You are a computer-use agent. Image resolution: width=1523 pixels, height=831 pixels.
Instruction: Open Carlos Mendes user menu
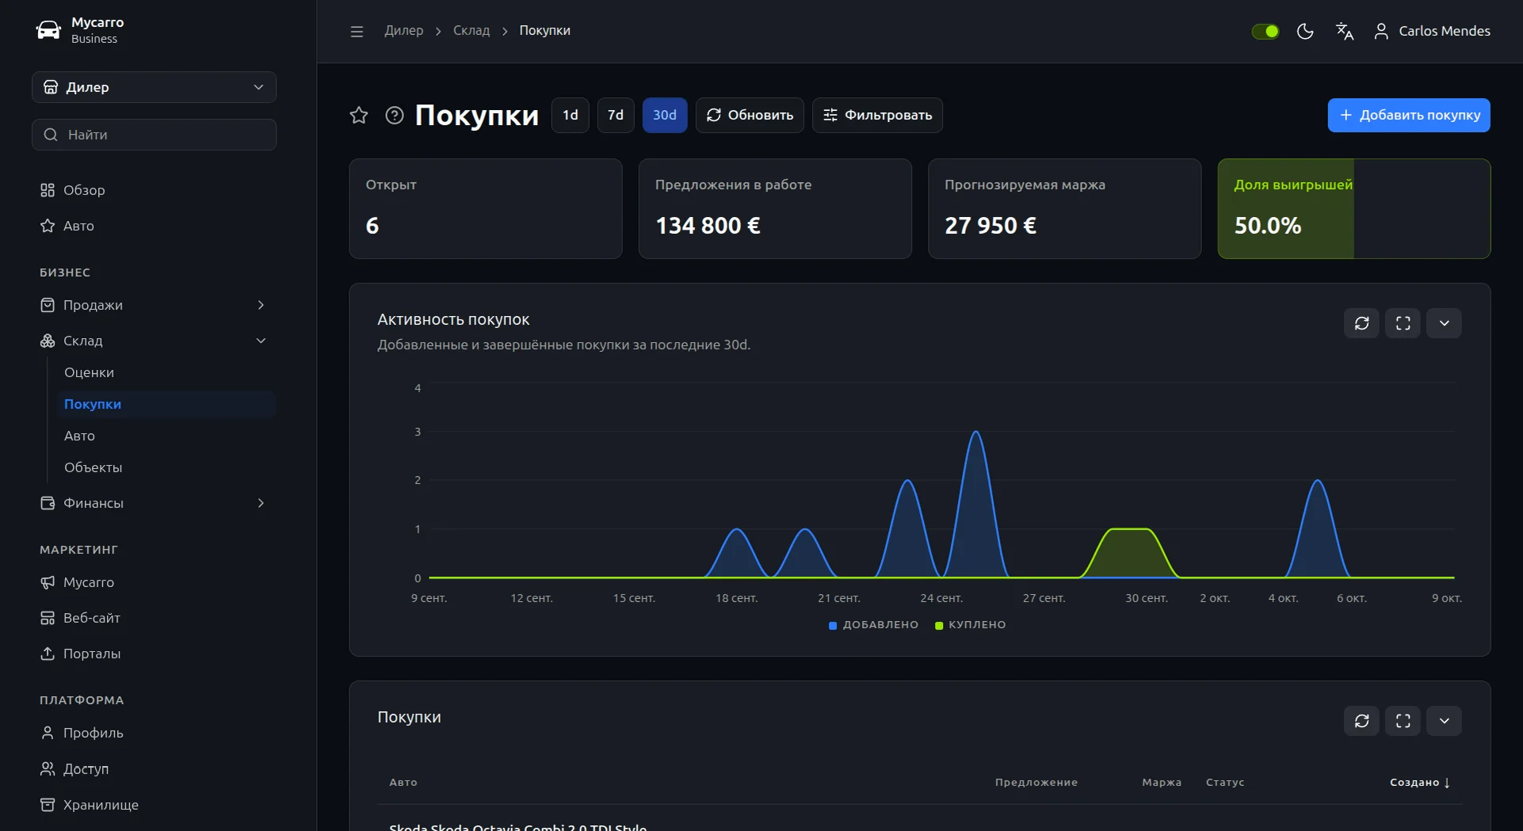pyautogui.click(x=1432, y=31)
